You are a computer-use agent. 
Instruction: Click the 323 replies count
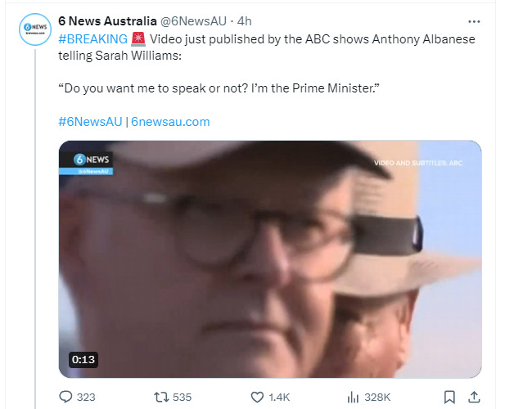click(86, 397)
